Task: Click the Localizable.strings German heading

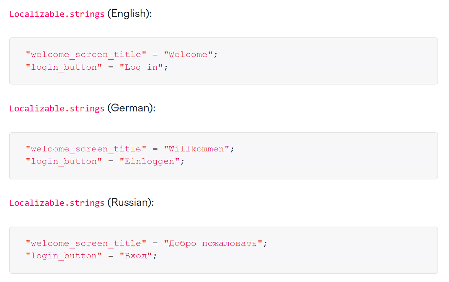Action: tap(57, 108)
